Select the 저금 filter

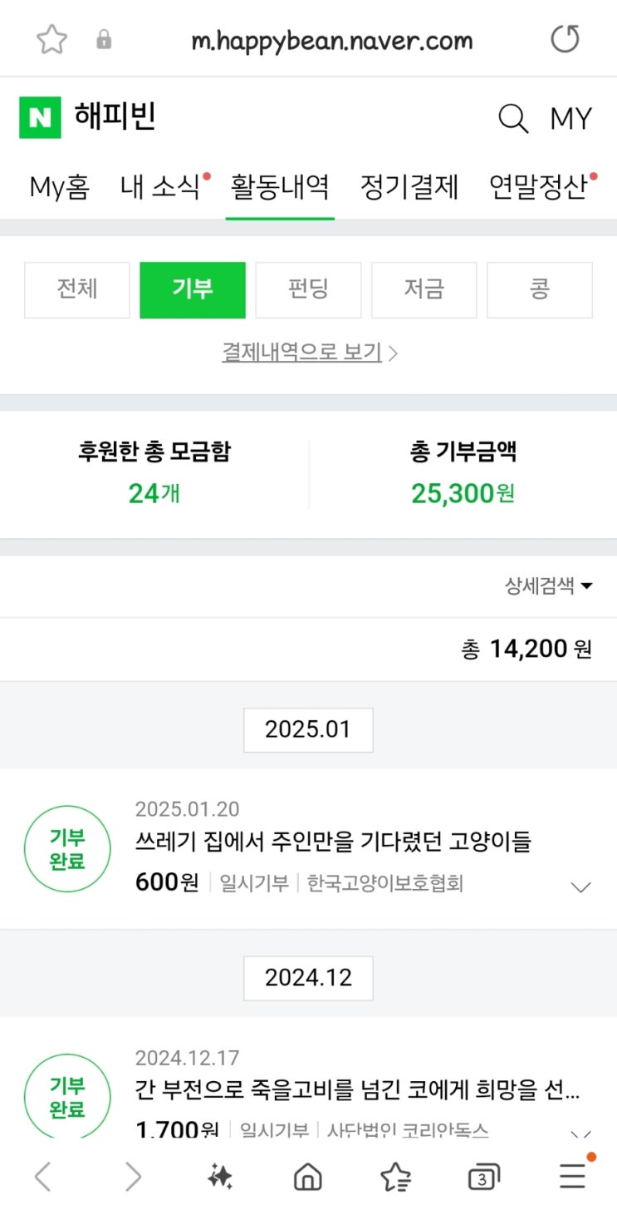tap(424, 289)
